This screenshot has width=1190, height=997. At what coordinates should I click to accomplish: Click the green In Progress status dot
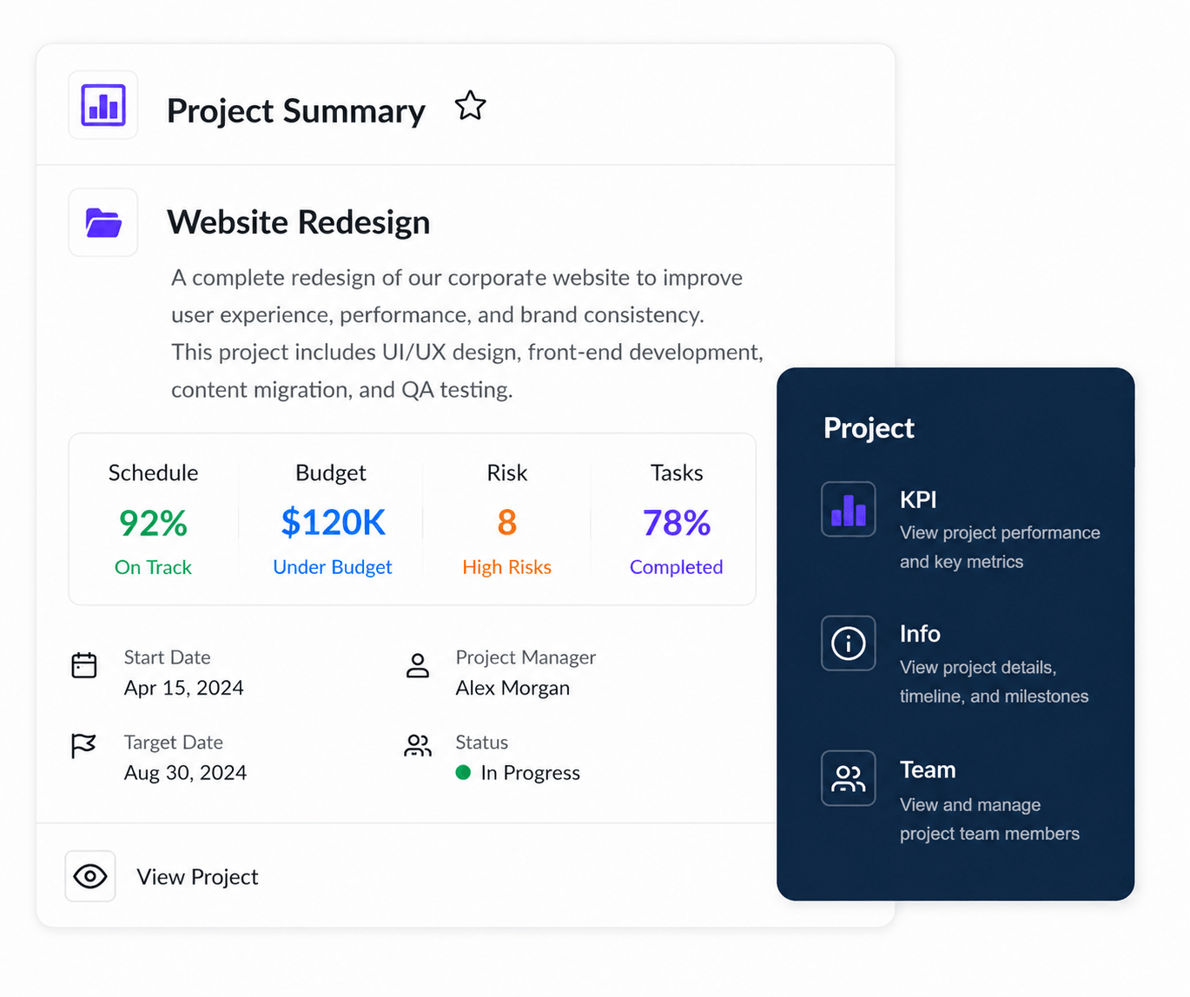tap(463, 772)
